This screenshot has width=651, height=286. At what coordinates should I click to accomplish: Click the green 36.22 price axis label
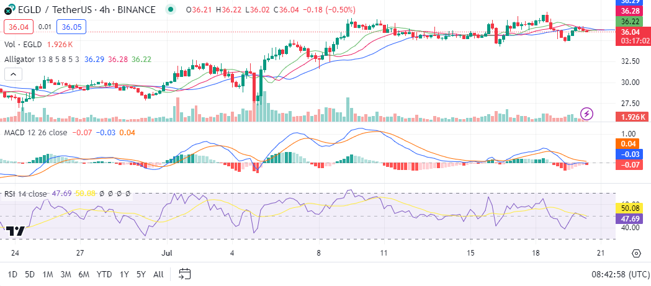pyautogui.click(x=630, y=20)
